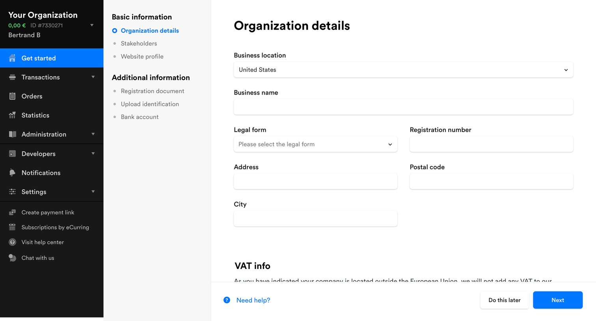Viewport: 596px width, 321px height.
Task: Go to the Stakeholders step
Action: (x=139, y=43)
